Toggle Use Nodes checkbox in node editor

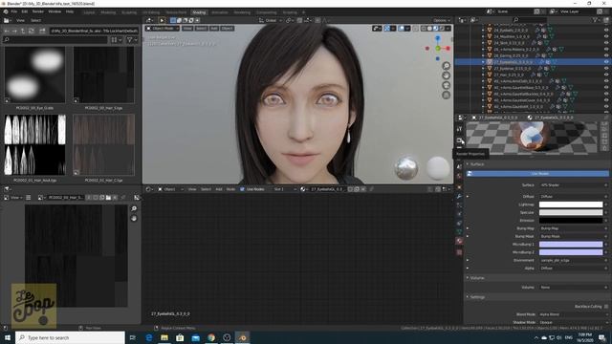(x=242, y=189)
